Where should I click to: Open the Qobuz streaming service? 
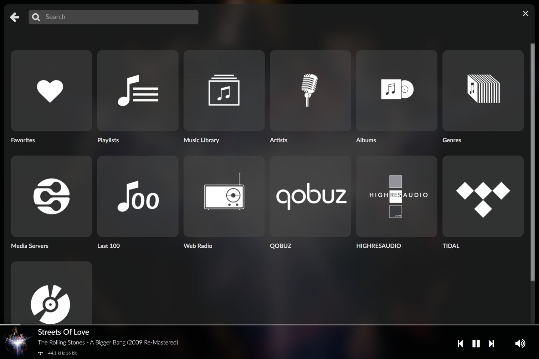310,196
